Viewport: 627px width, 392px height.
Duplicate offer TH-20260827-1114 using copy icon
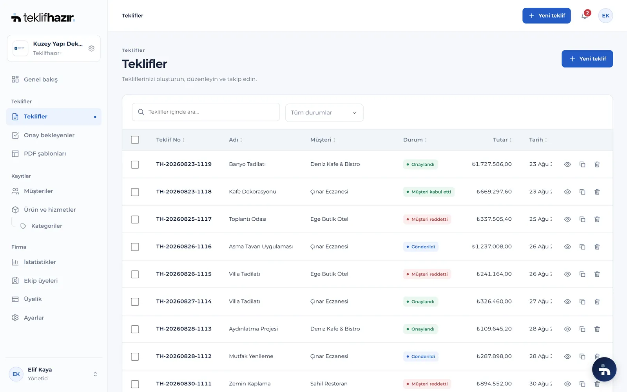tap(582, 301)
